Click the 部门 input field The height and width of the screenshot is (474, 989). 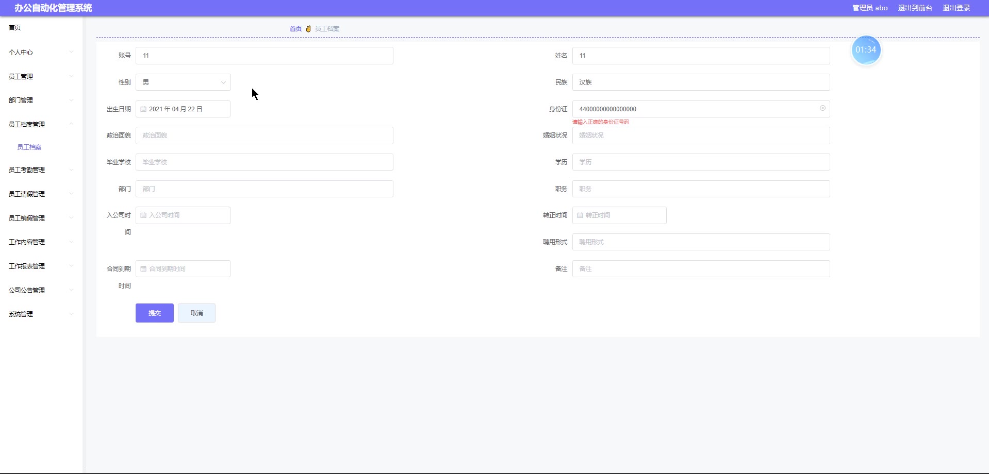click(x=265, y=189)
